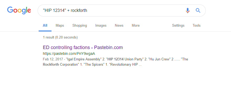Open the ED controlling factions result title
Viewport: 231px width, 101px height.
(83, 47)
